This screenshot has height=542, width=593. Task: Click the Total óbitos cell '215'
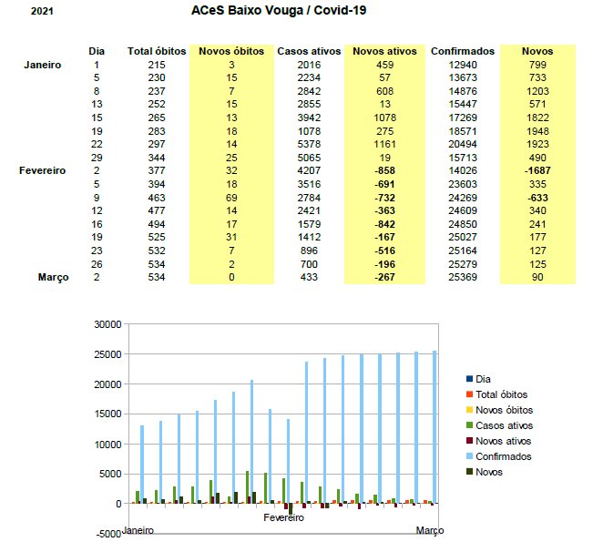(x=157, y=65)
